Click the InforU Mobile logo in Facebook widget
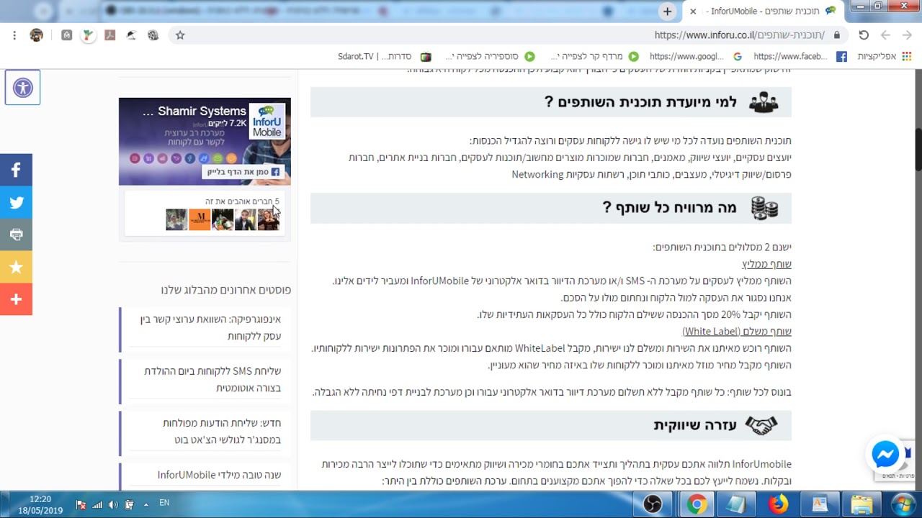 pos(267,121)
